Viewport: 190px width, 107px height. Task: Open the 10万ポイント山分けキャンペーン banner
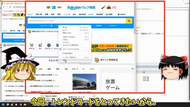pyautogui.click(x=112, y=48)
